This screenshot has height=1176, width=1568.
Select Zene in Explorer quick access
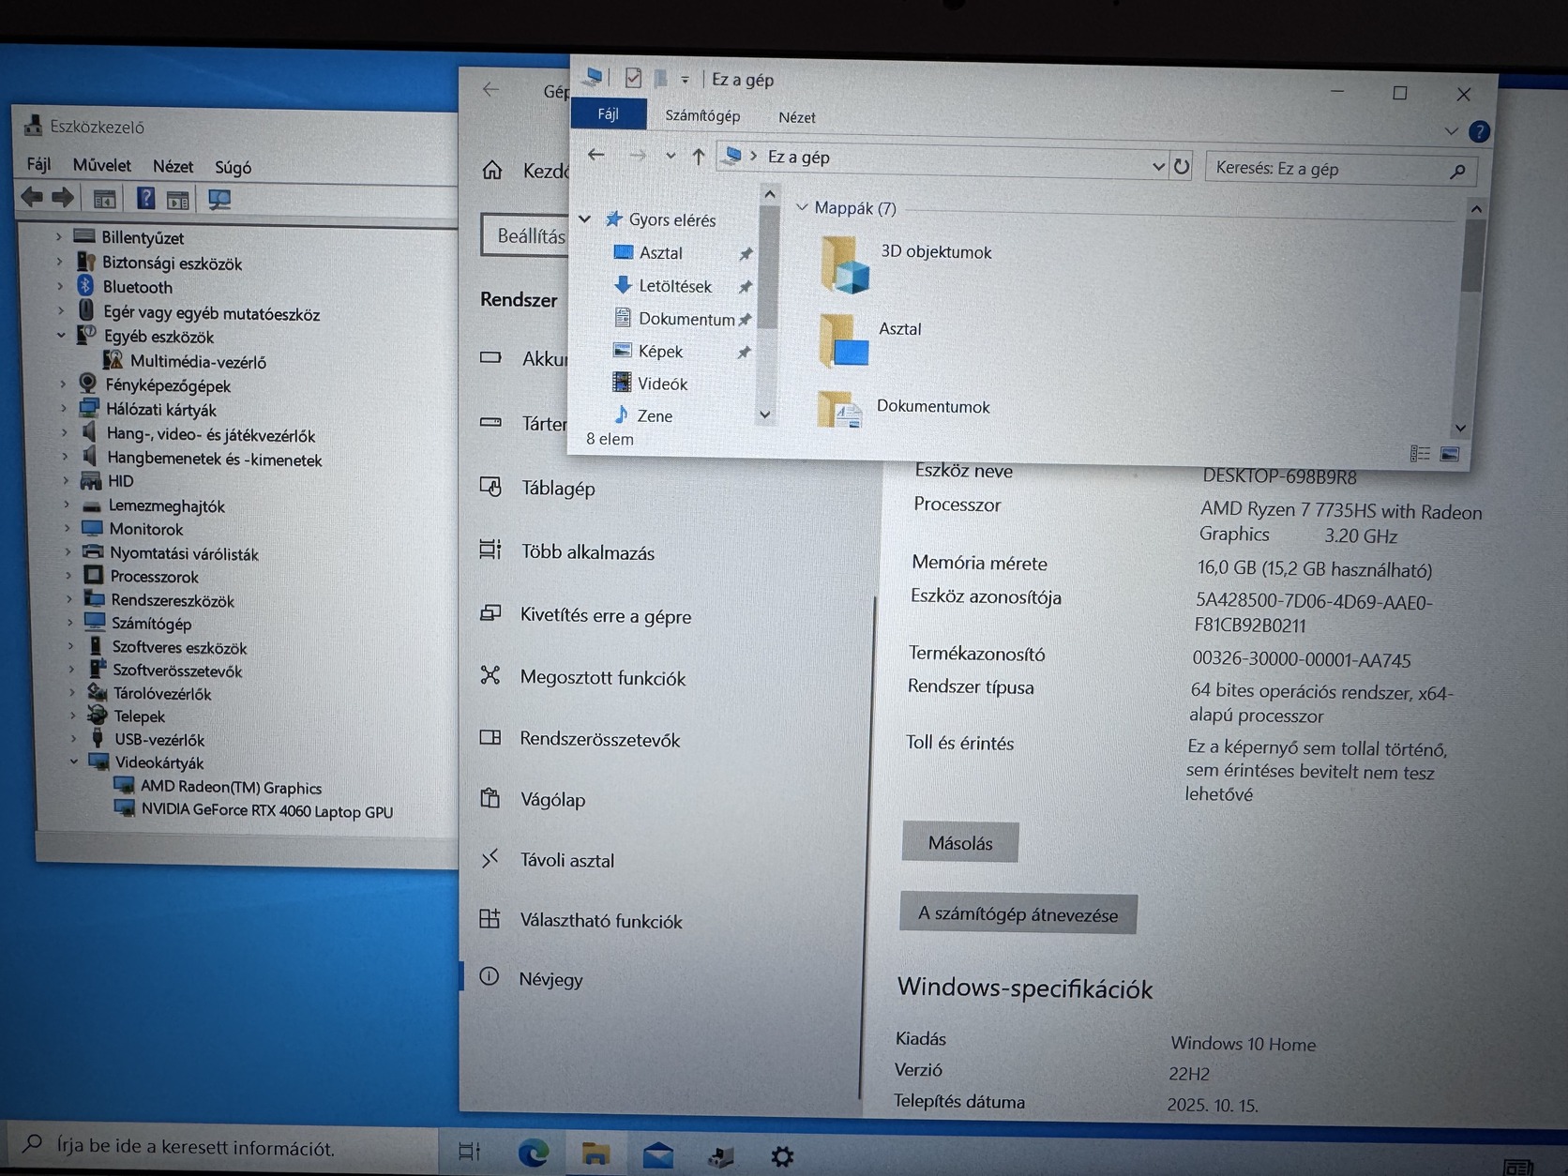click(x=655, y=415)
